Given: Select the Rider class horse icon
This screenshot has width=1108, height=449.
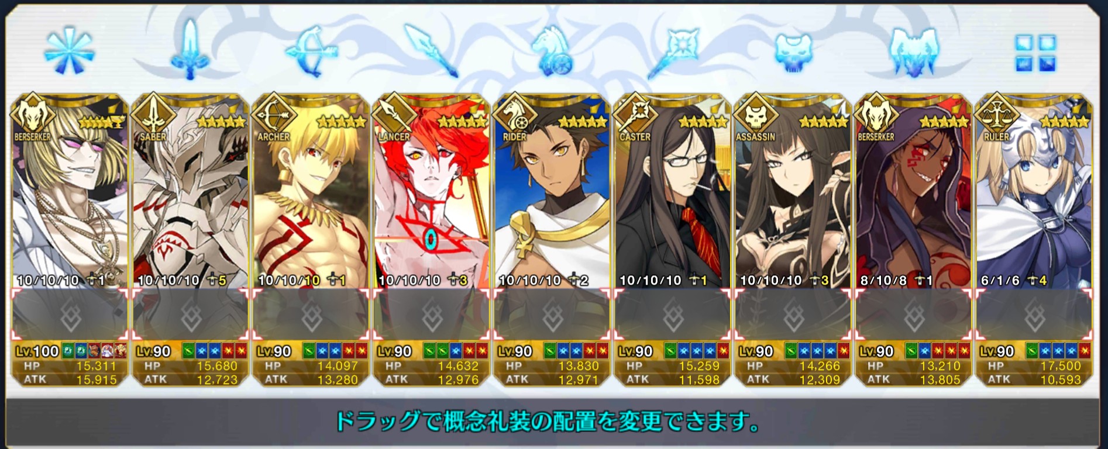Looking at the screenshot, I should (552, 52).
